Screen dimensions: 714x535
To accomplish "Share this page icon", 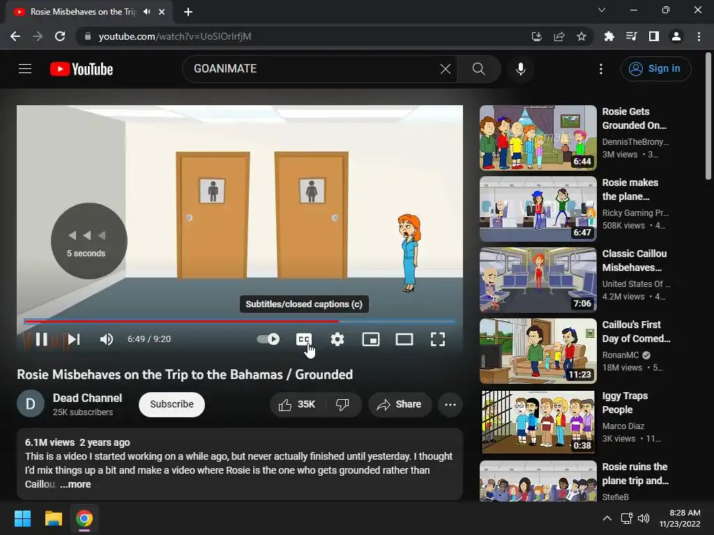I will pyautogui.click(x=559, y=36).
